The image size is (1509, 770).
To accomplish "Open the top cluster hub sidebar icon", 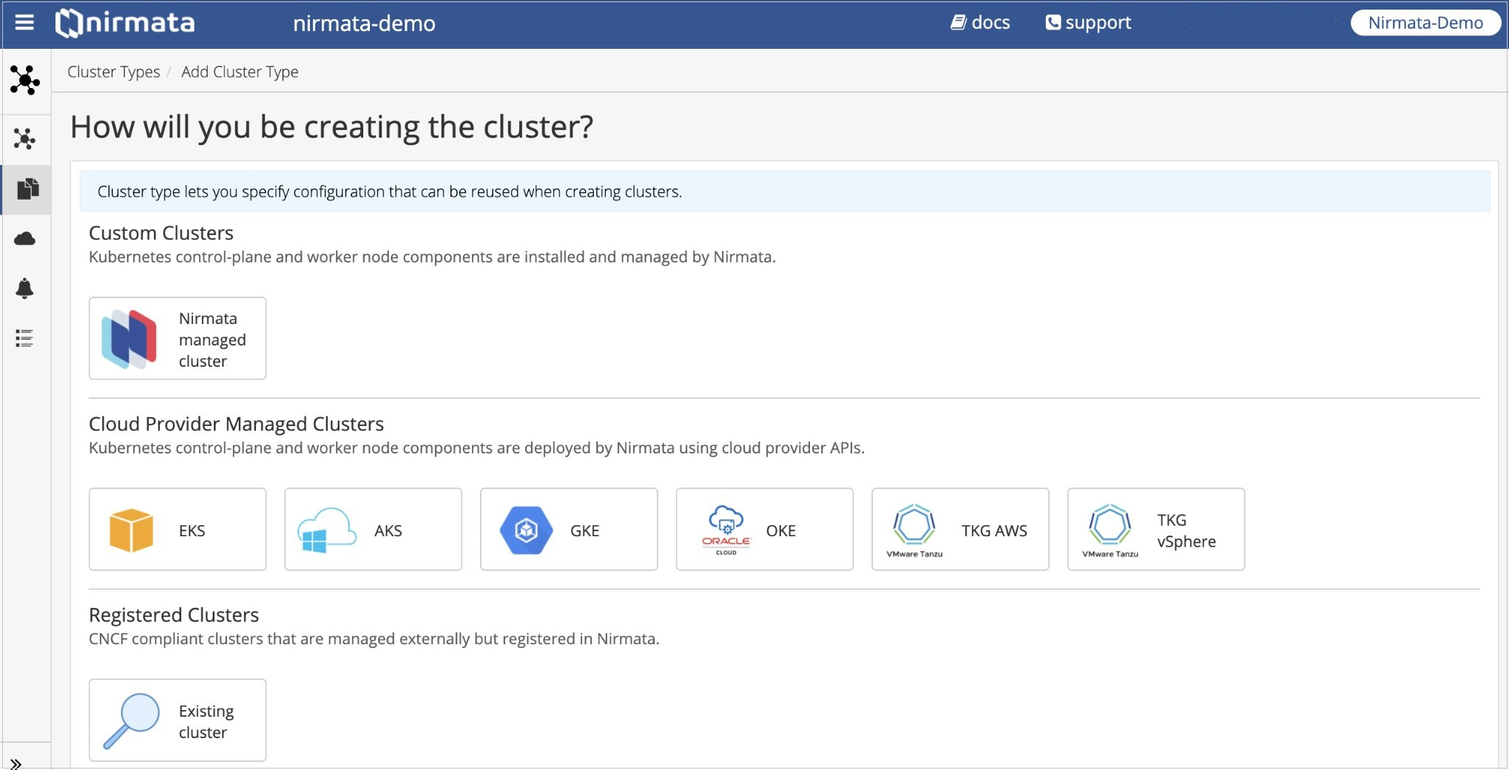I will pos(25,80).
